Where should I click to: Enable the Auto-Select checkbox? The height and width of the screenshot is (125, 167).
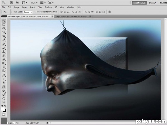[x=12, y=12]
